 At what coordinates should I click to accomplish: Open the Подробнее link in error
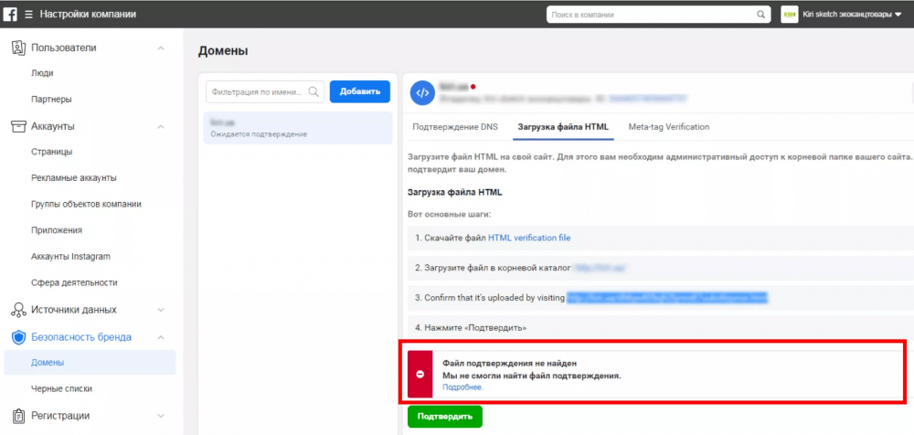(462, 387)
